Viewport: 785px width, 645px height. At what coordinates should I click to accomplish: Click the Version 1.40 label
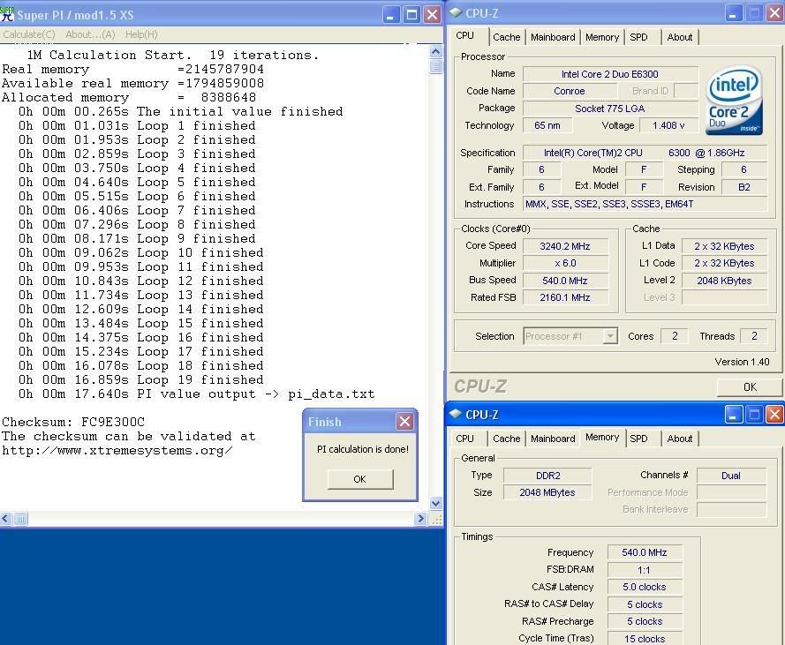[742, 362]
